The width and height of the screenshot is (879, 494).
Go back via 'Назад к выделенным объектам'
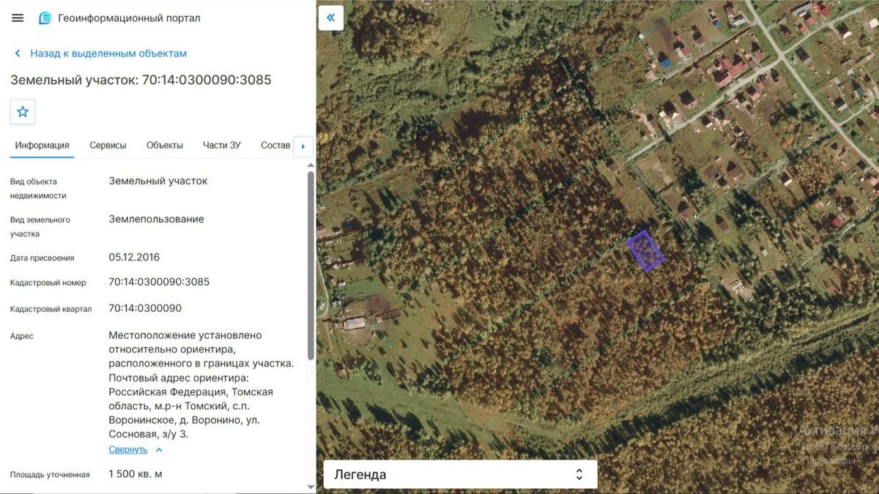108,53
